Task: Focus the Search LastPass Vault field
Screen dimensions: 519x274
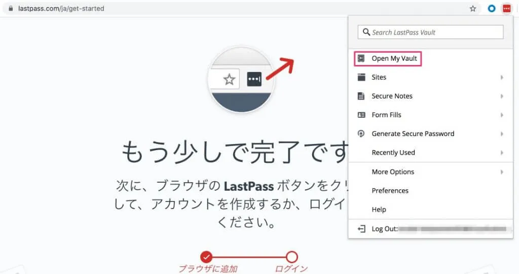Action: tap(430, 32)
